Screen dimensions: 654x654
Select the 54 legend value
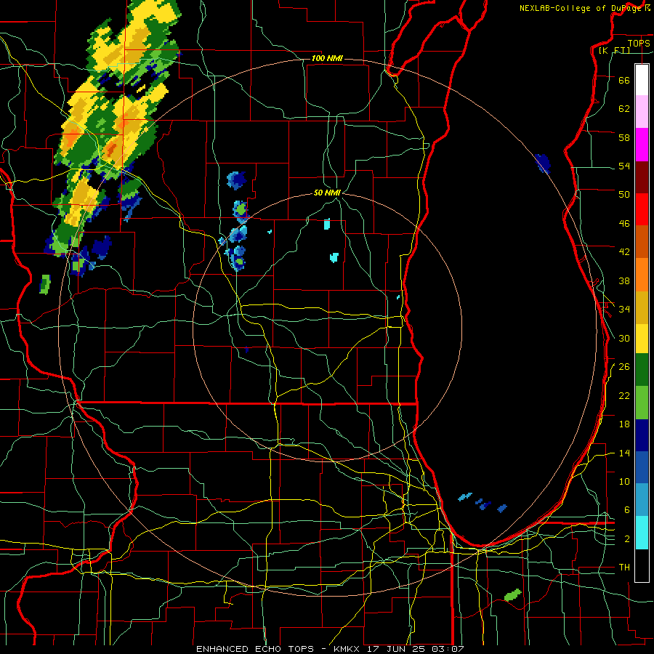click(x=624, y=166)
